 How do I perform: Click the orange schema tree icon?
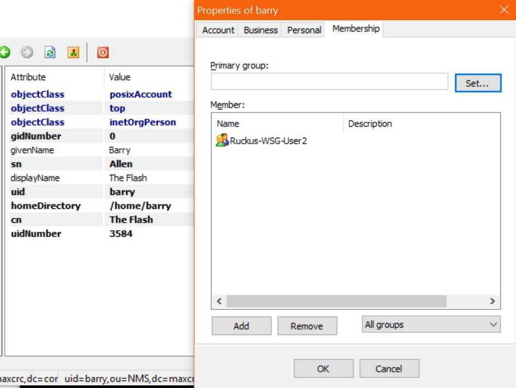pyautogui.click(x=73, y=52)
